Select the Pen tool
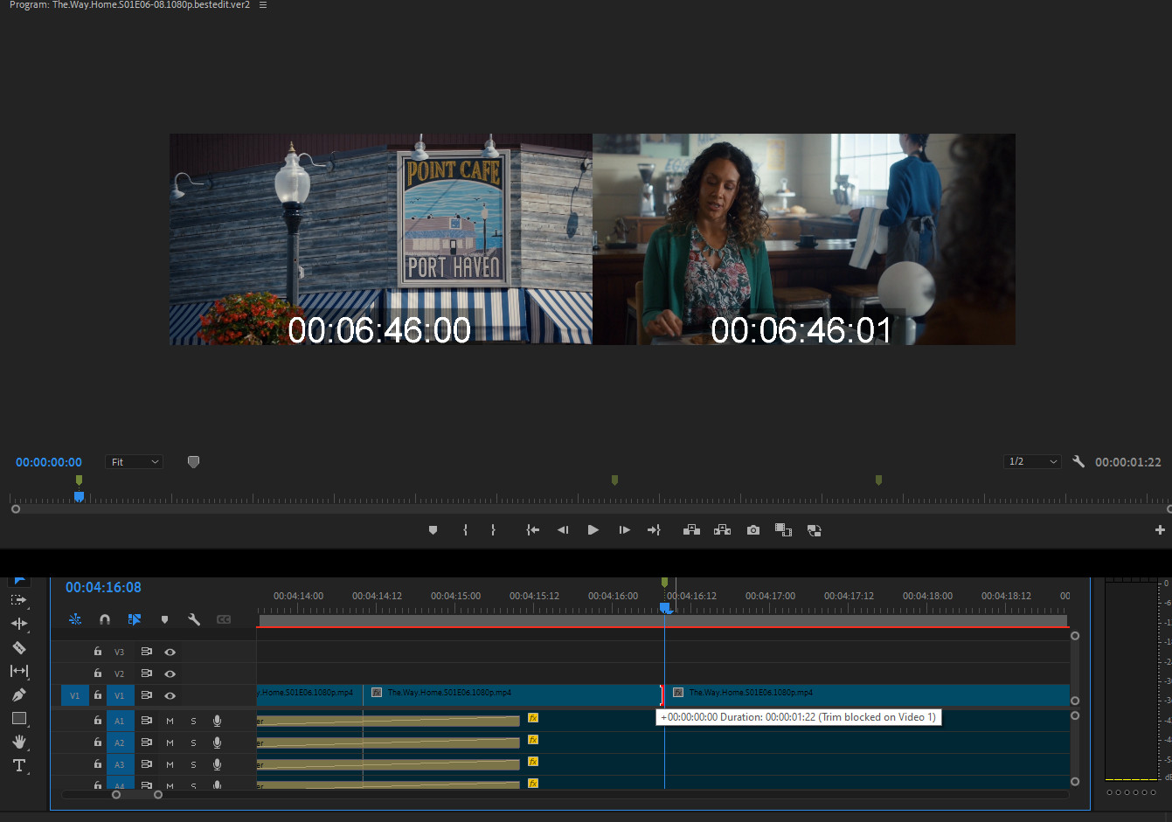 [18, 694]
